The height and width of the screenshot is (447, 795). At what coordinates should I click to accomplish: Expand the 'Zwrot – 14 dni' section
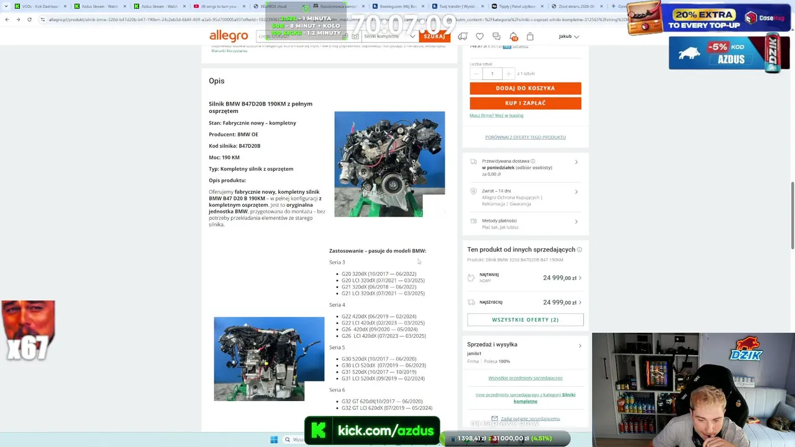pyautogui.click(x=525, y=197)
